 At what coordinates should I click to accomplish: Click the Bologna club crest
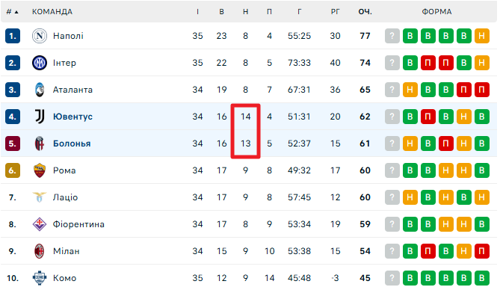40,144
